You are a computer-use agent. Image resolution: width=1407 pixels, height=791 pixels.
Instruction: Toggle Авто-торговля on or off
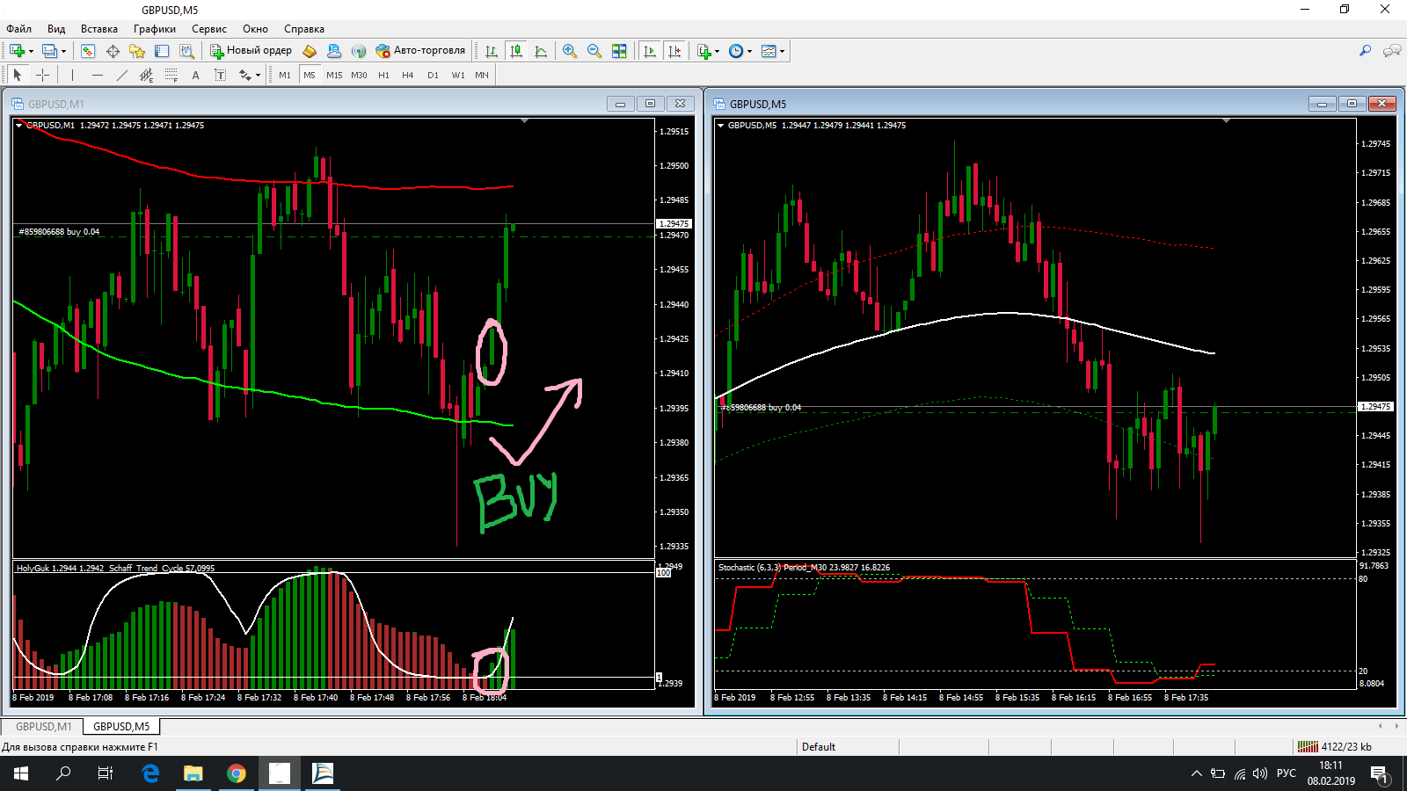click(x=420, y=51)
